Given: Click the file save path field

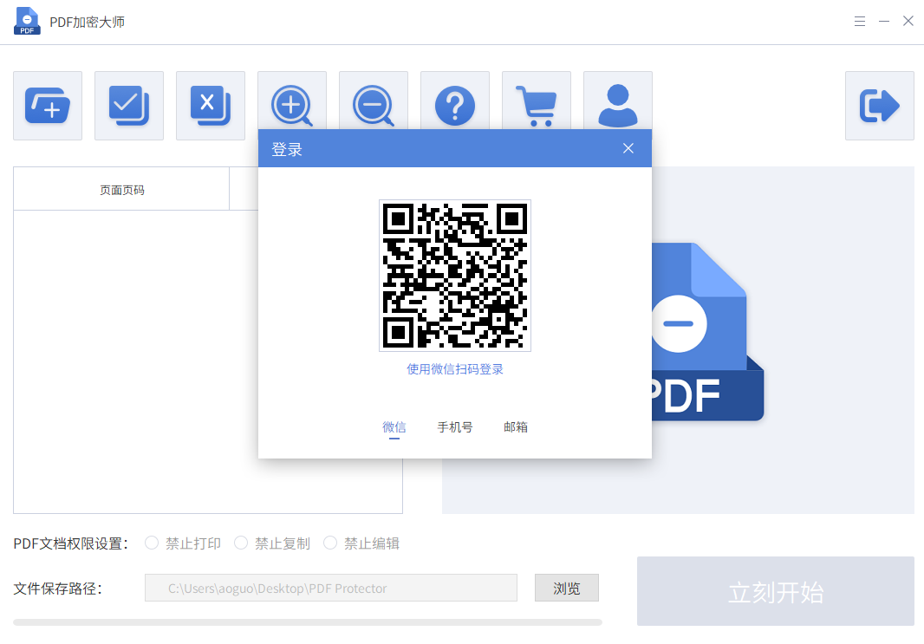Looking at the screenshot, I should (x=331, y=588).
